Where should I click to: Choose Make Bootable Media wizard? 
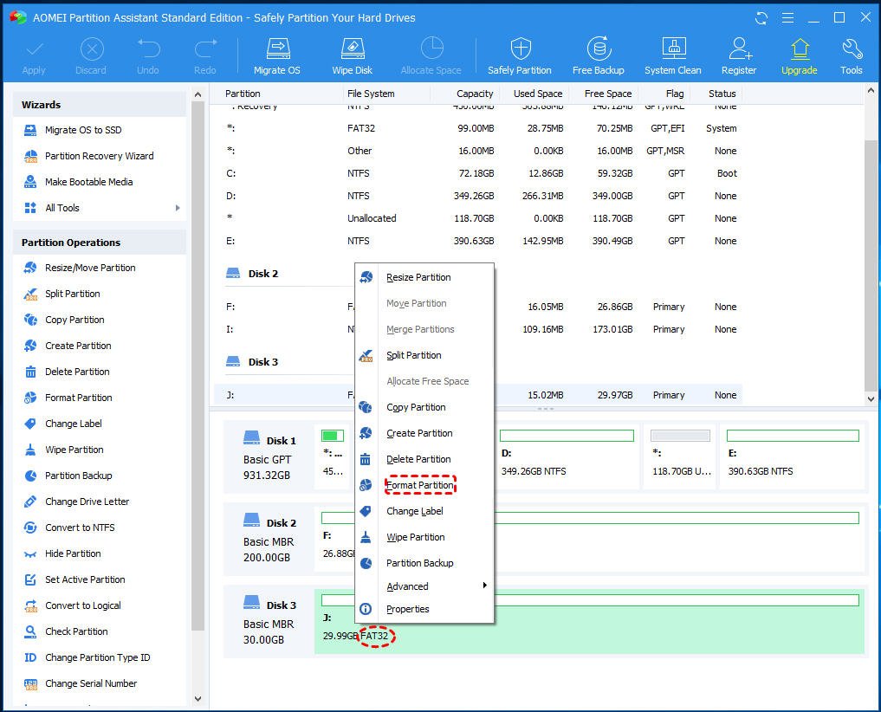[x=88, y=182]
